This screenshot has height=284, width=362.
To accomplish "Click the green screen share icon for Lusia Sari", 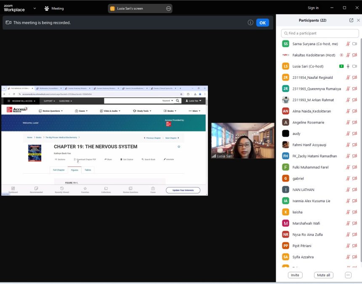I will point(341,66).
